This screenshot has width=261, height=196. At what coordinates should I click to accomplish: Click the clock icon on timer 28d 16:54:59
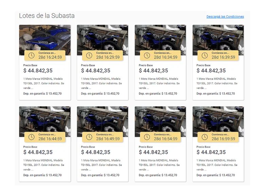pos(147,137)
